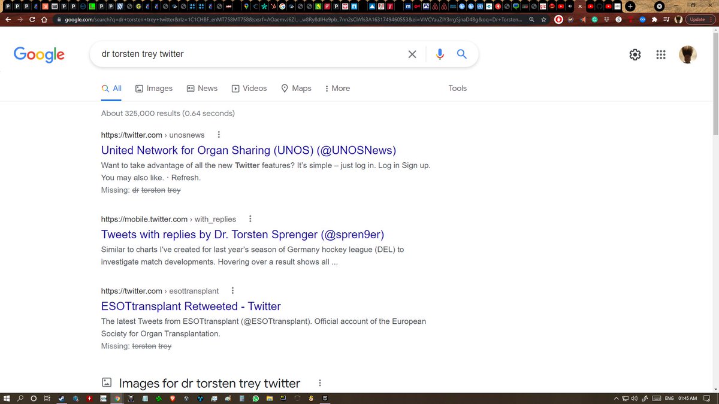
Task: Open the Windows Start menu
Action: pos(6,398)
